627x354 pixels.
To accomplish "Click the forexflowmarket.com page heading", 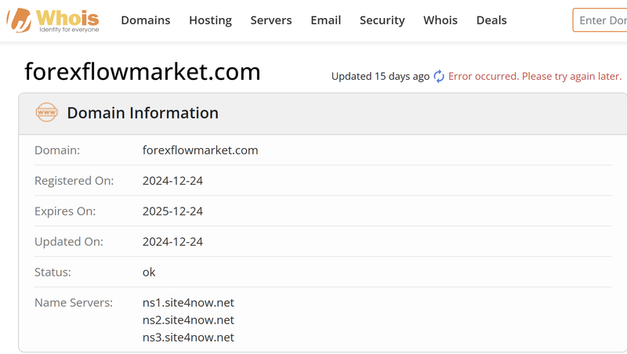I will click(143, 72).
